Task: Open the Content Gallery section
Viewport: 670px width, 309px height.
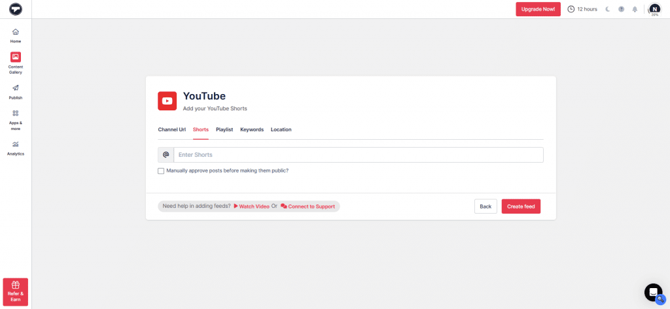Action: pos(16,63)
